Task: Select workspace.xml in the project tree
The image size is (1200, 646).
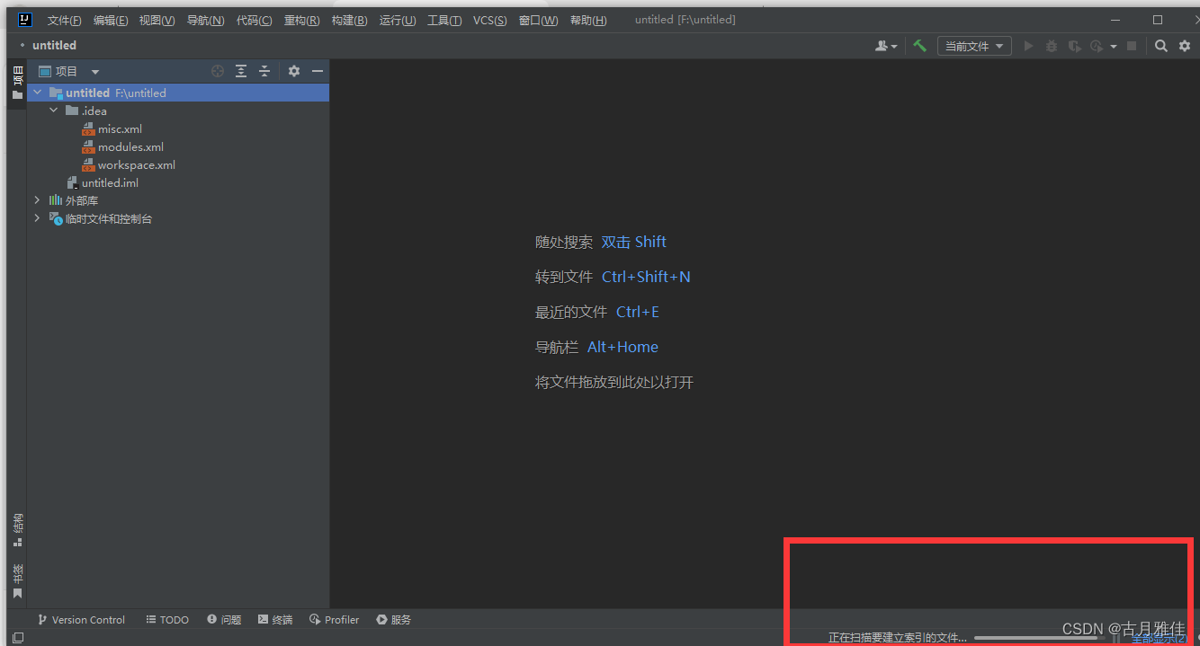Action: (138, 164)
